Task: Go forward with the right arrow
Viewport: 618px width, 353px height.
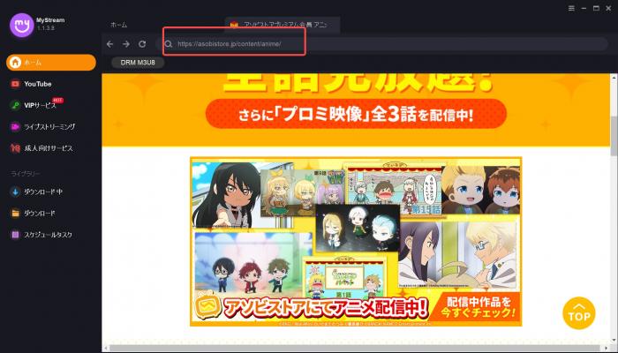Action: click(126, 44)
